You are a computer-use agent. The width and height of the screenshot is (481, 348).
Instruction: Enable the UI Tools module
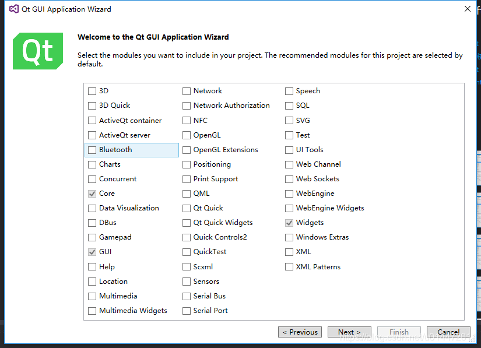coord(289,150)
